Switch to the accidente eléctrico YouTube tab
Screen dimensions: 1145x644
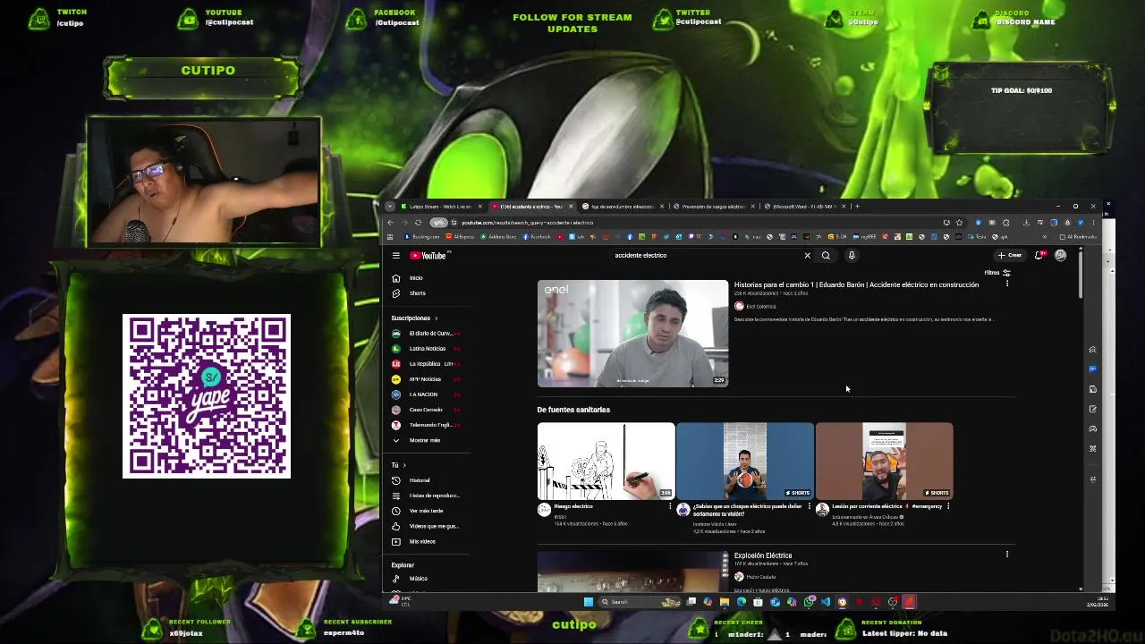pyautogui.click(x=530, y=207)
